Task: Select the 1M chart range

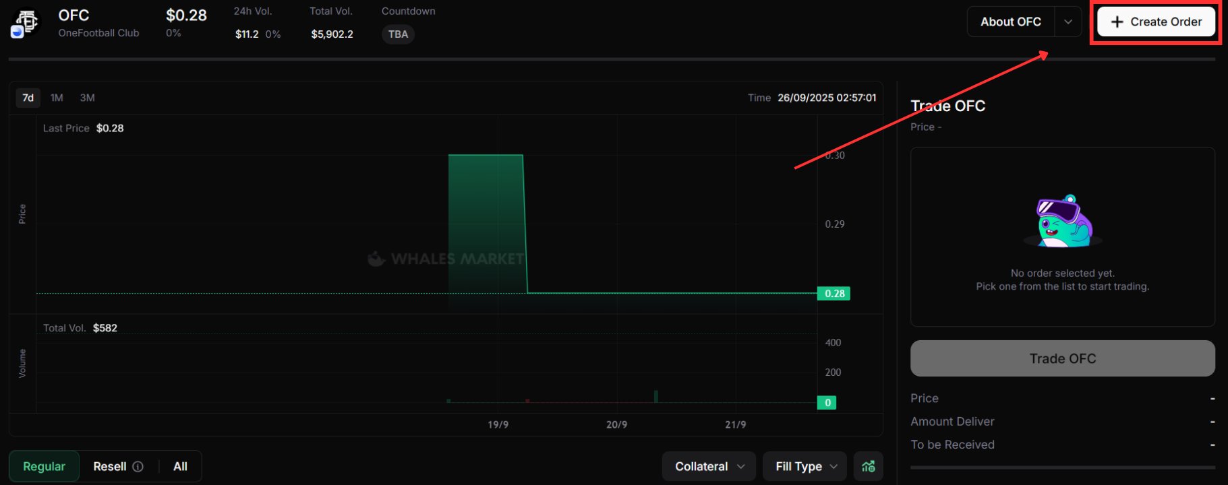Action: pyautogui.click(x=57, y=98)
